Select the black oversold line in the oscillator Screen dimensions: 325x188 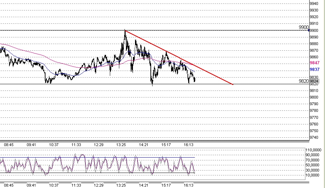click(x=97, y=173)
